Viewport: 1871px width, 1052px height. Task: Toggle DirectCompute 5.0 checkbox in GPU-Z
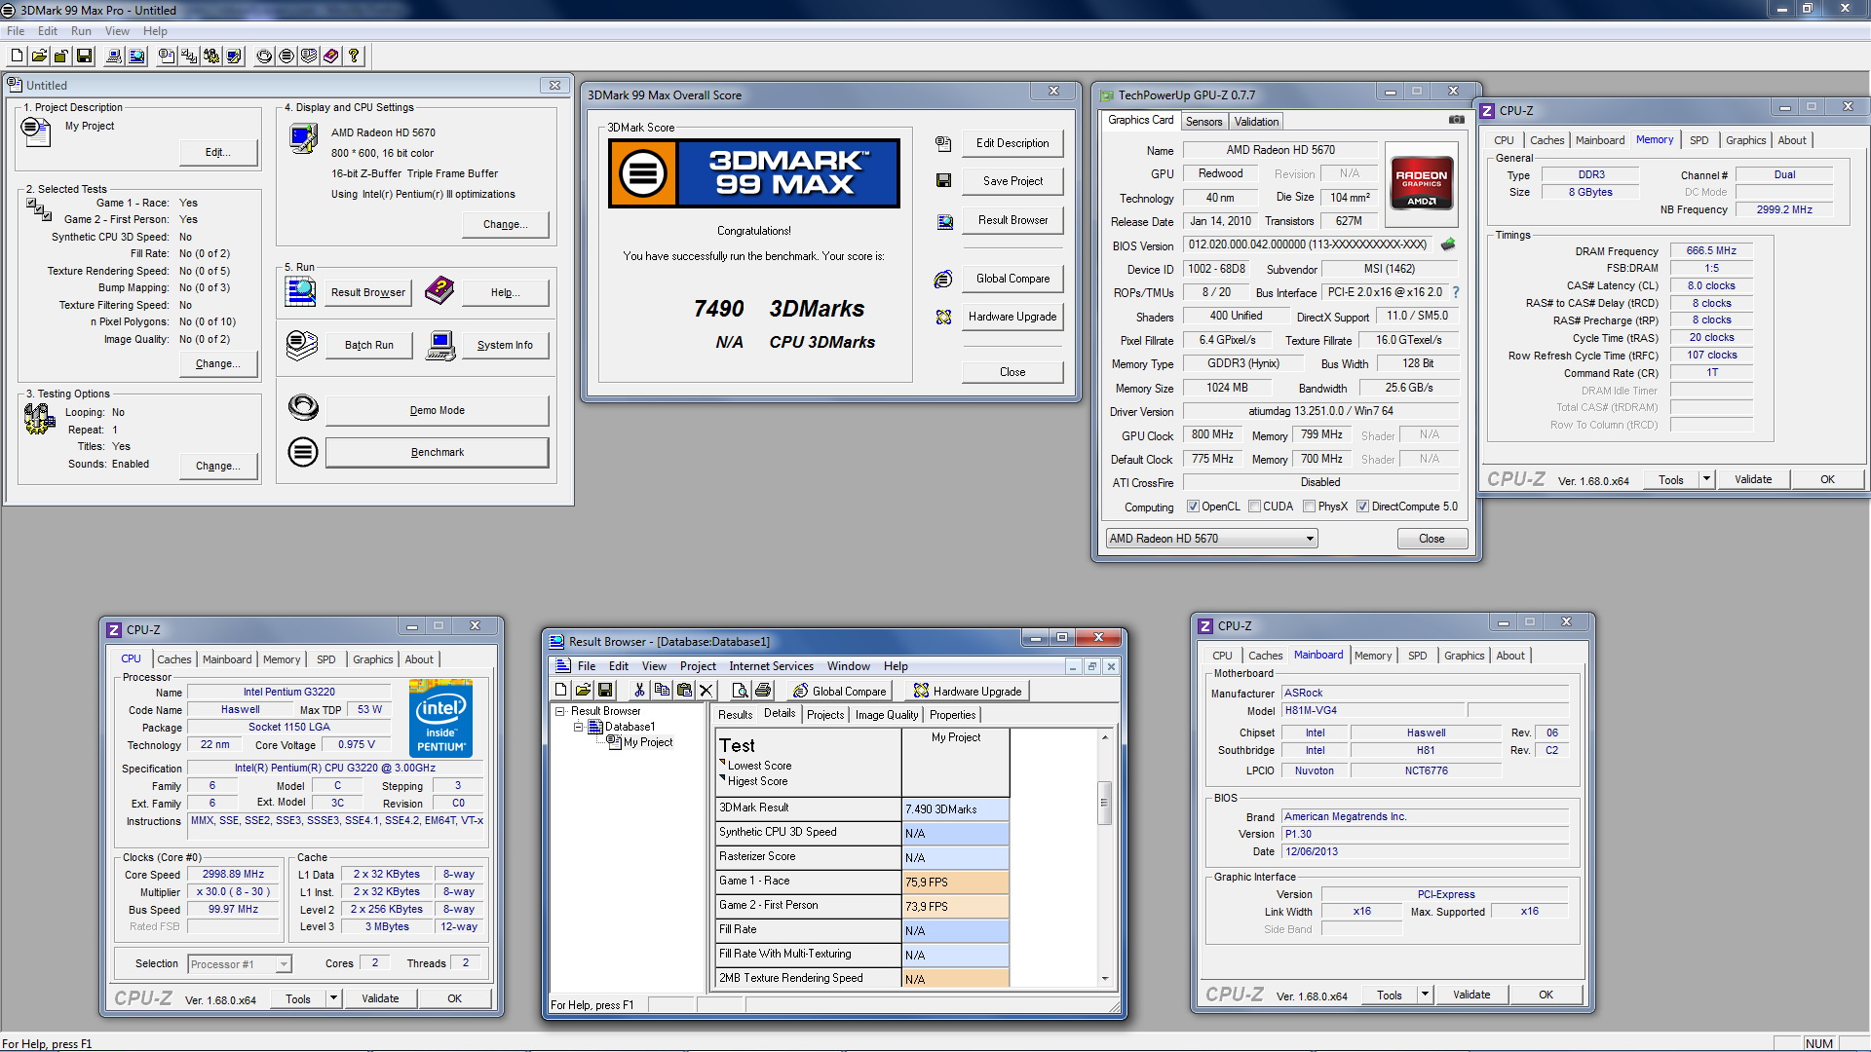point(1362,507)
